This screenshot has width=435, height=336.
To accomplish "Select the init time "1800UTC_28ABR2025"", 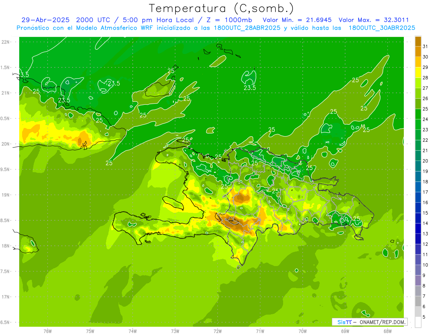I will tap(247, 28).
